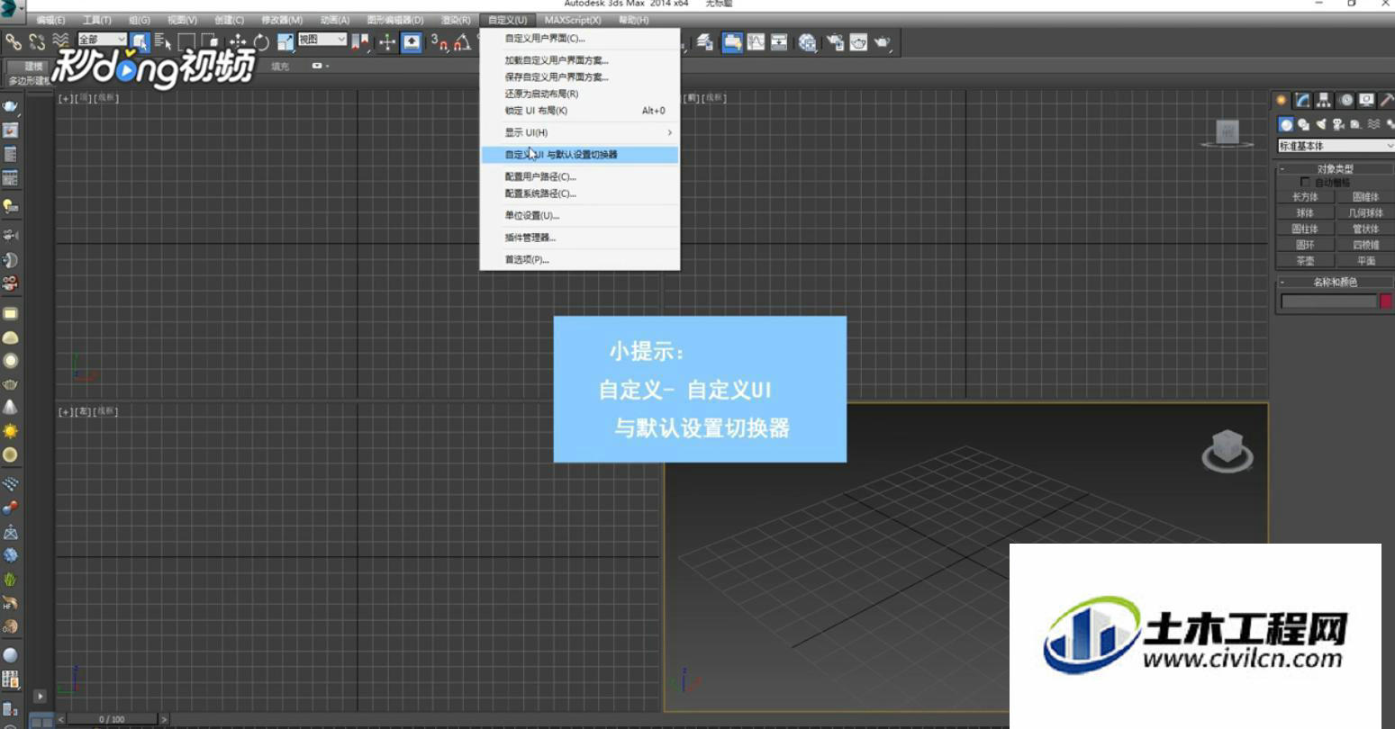The width and height of the screenshot is (1395, 729).
Task: Click the 3ds Max application logo button
Action: [10, 12]
